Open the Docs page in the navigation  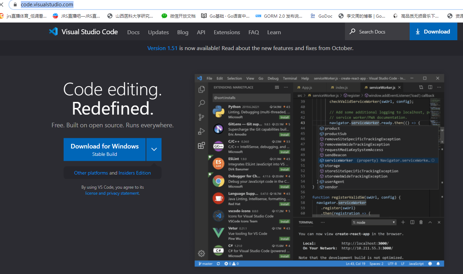click(133, 32)
